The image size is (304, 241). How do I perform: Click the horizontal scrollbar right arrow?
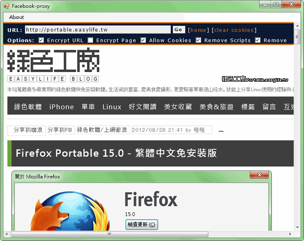(x=290, y=234)
